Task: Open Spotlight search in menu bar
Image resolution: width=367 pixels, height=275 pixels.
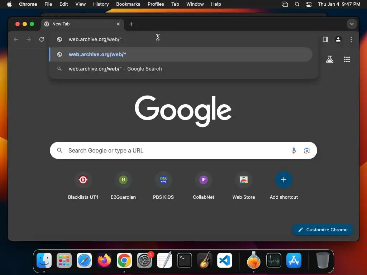Action: pyautogui.click(x=297, y=4)
